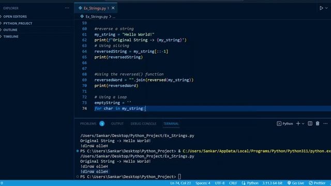
Task: Click the '# Using a loop' comment
Action: 111,97
